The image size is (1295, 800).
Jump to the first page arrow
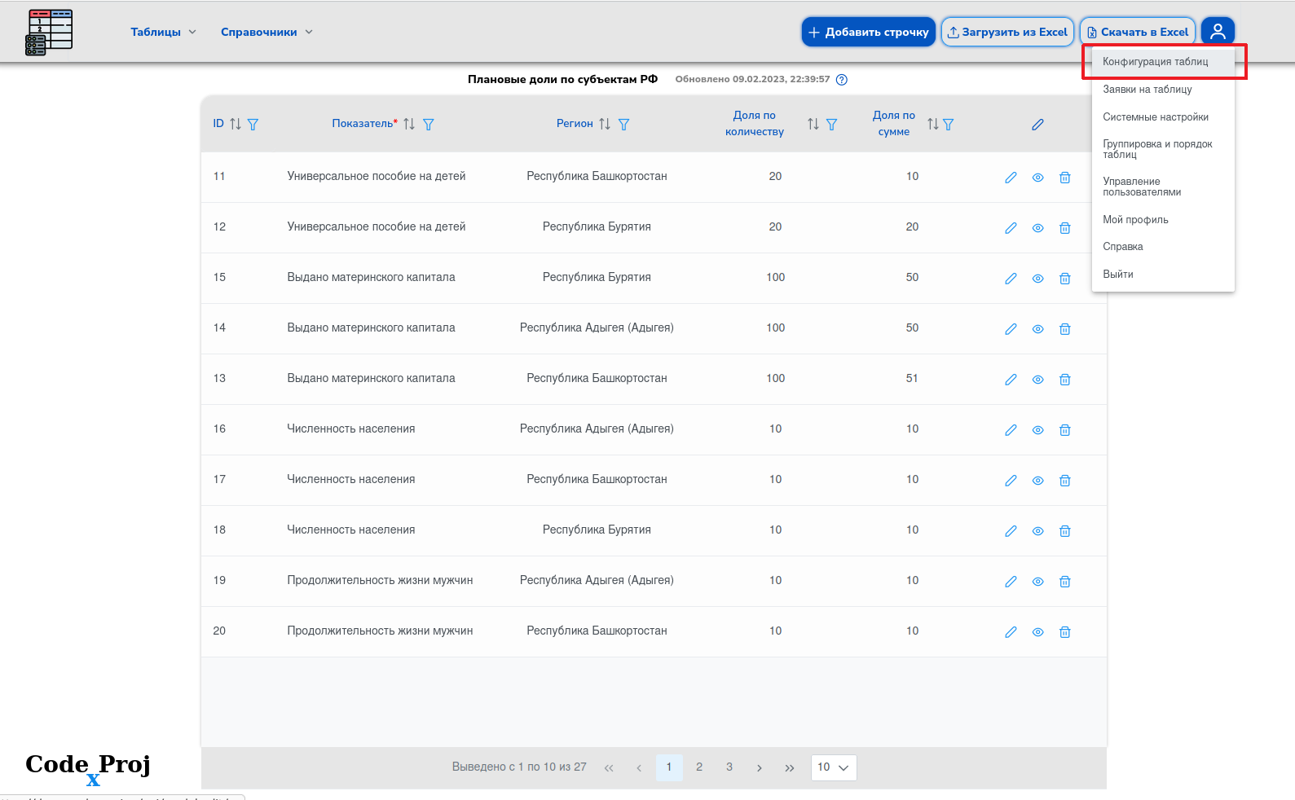[x=609, y=767]
